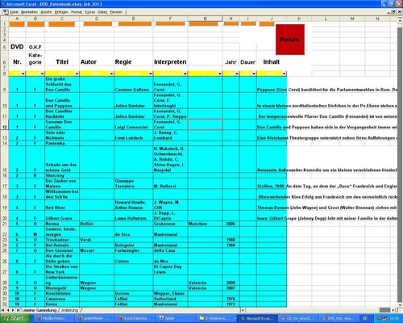Viewport: 403px width, 323px height.
Task: Select the cell containing Carmine Gallone
Action: click(x=134, y=84)
